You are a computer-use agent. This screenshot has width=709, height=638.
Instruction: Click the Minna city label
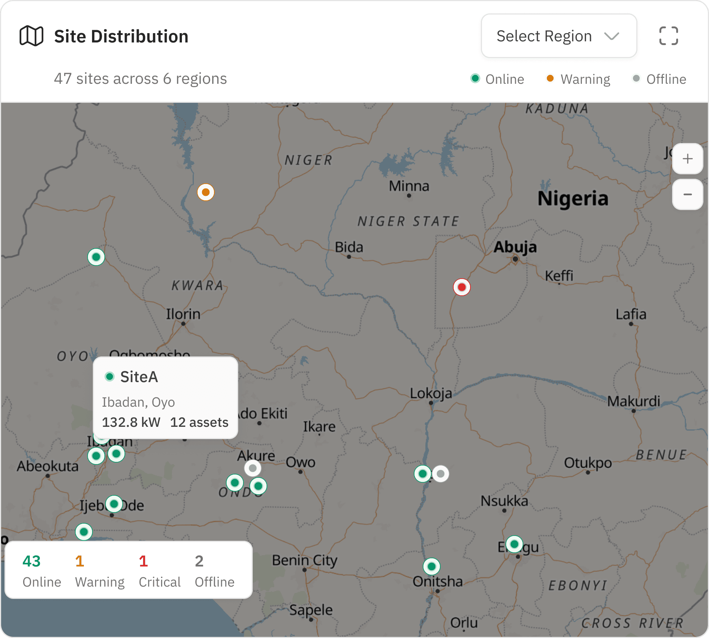click(409, 186)
